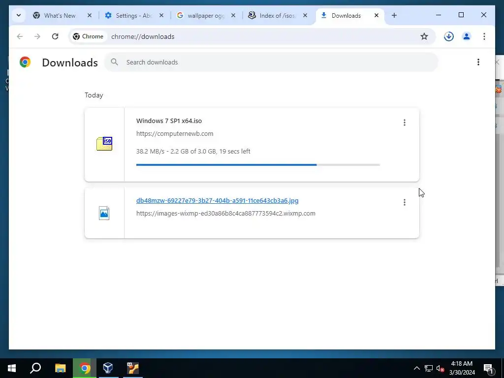This screenshot has height=378, width=504.
Task: Go forward with the forward arrow
Action: [37, 36]
